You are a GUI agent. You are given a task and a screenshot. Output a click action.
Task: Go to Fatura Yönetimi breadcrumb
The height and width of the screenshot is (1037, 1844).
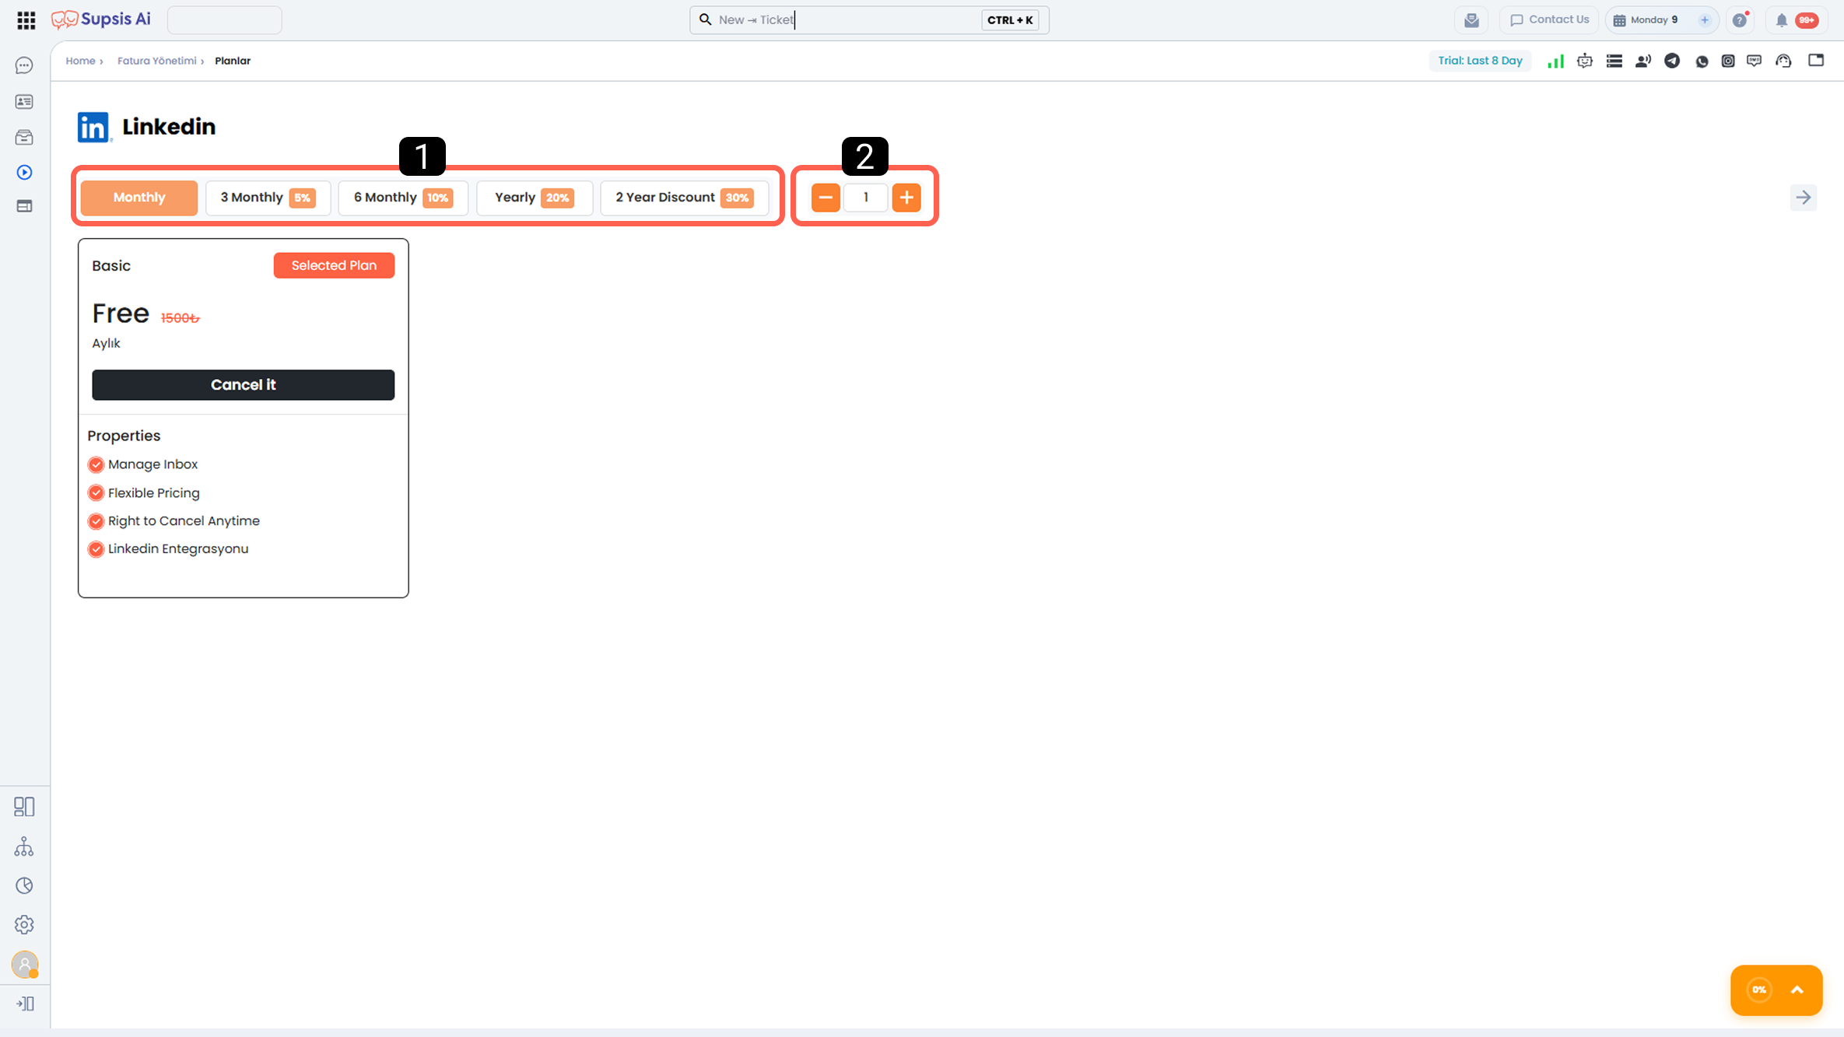156,61
